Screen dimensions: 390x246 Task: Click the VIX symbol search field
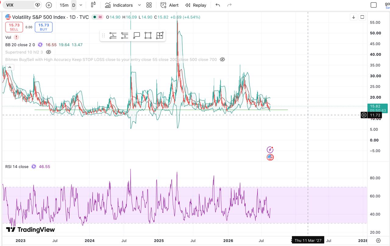tap(22, 5)
